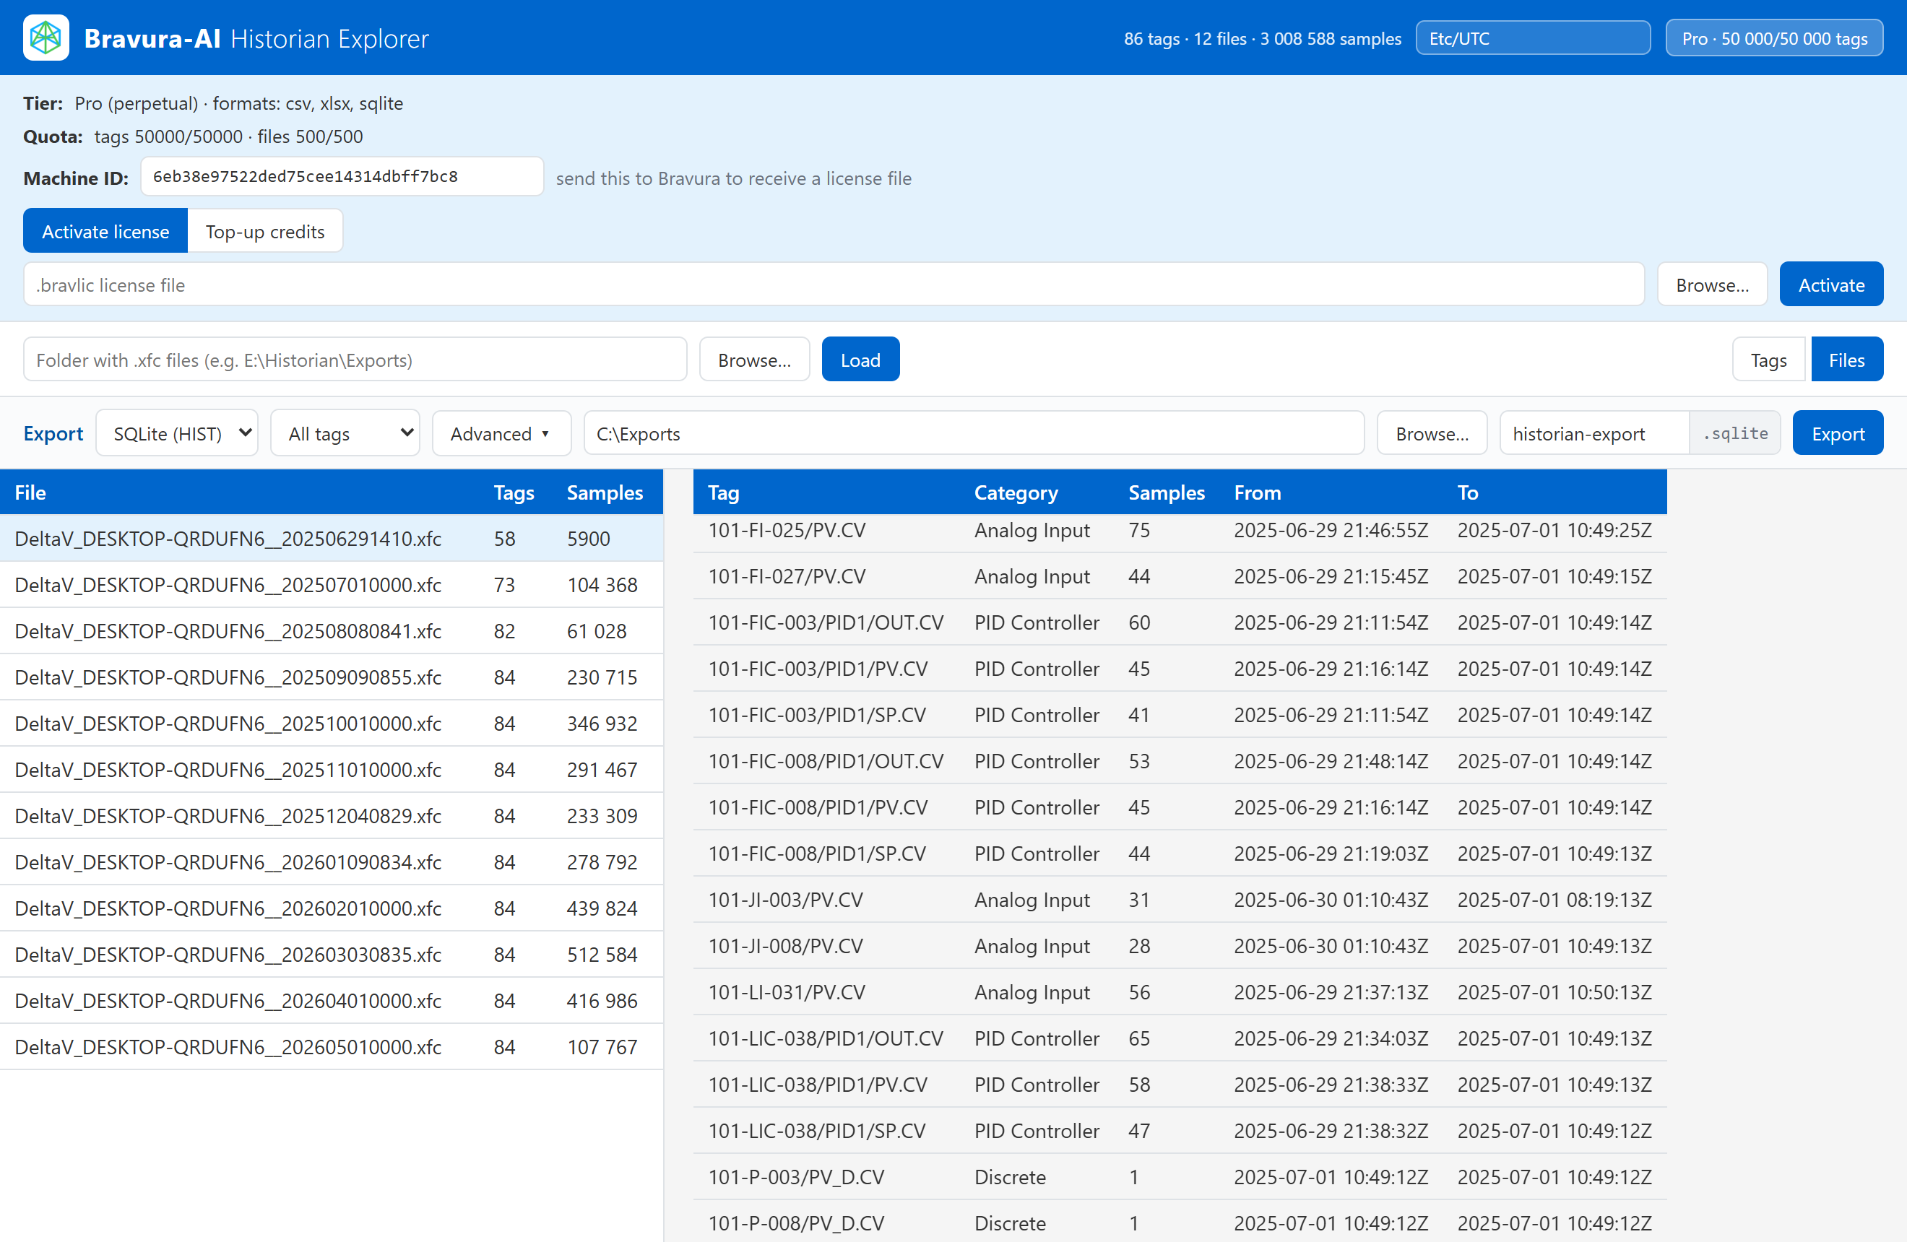The width and height of the screenshot is (1907, 1242).
Task: Select tag row 101-FIC-003/PID1/SP.CV
Action: coord(1180,715)
